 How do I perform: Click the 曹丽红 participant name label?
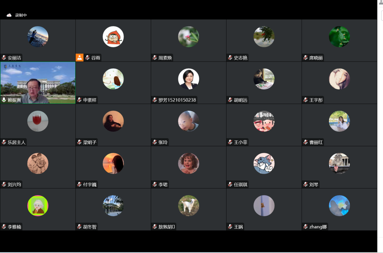click(316, 142)
